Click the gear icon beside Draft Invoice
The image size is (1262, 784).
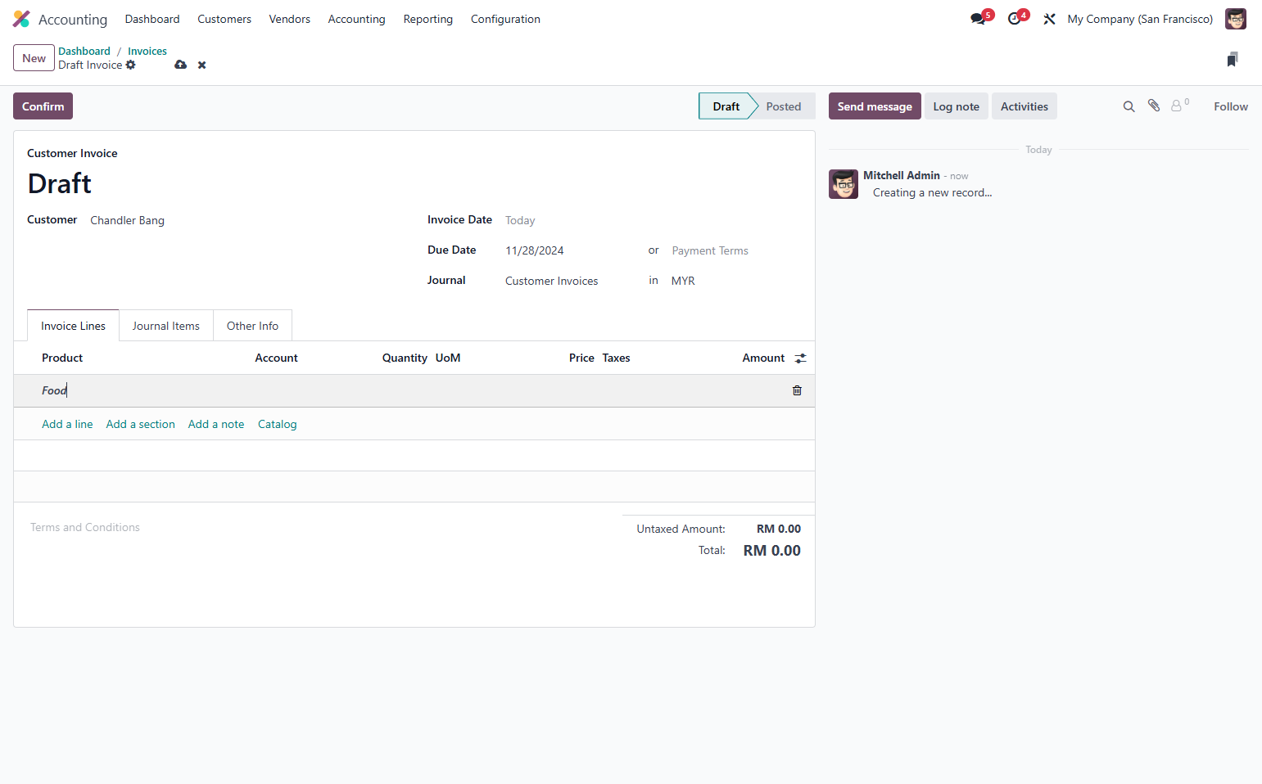130,65
